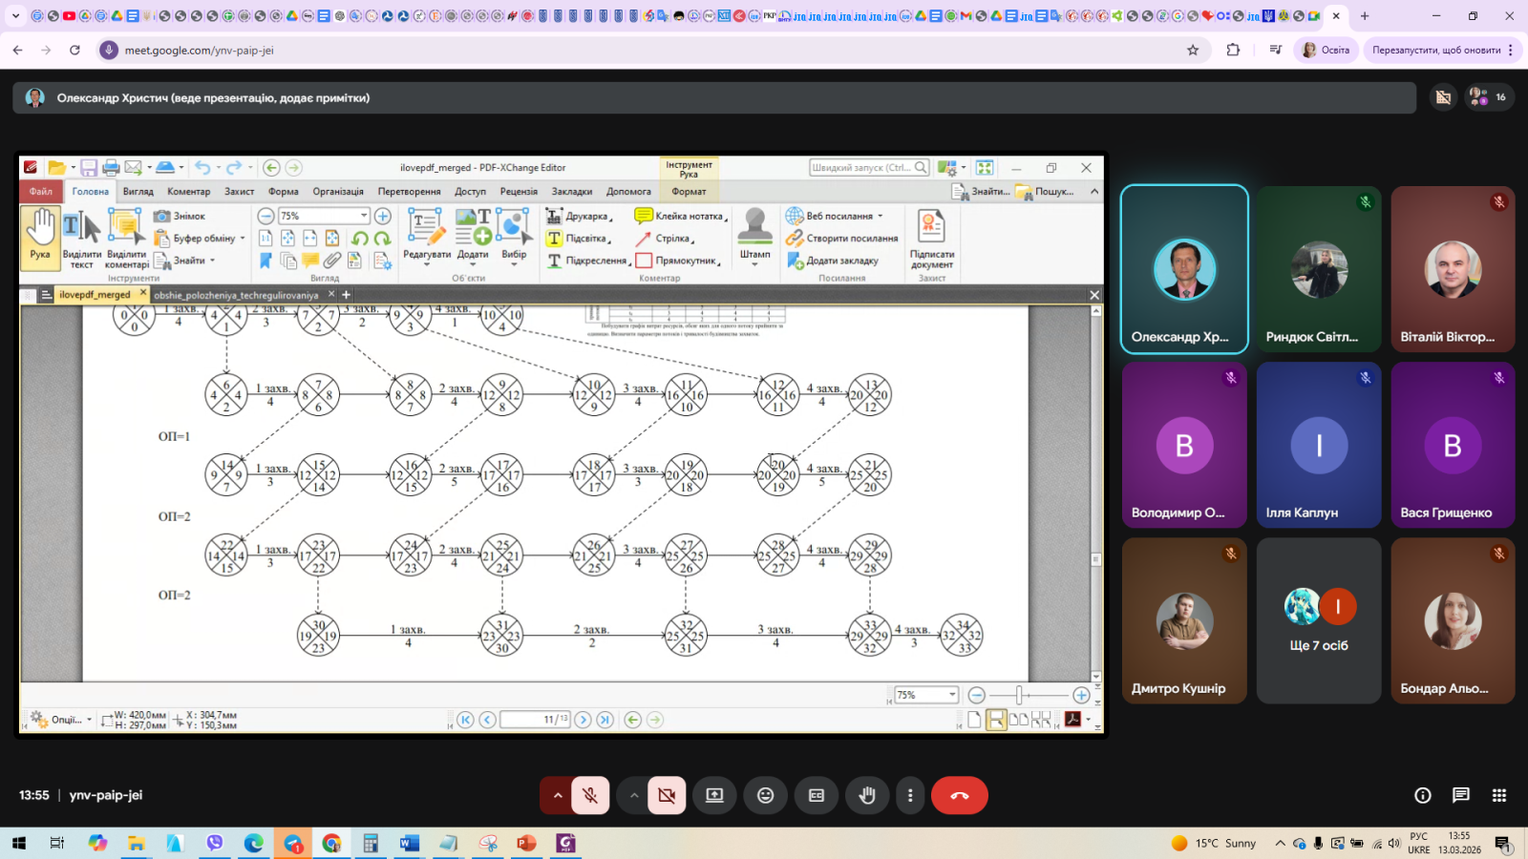Expand video settings arrow beside camera

pos(633,795)
